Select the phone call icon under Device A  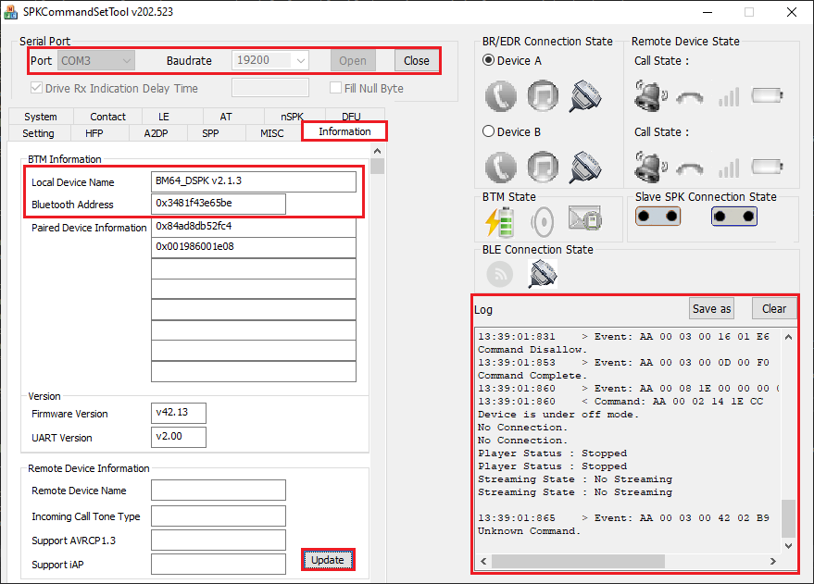[x=500, y=95]
